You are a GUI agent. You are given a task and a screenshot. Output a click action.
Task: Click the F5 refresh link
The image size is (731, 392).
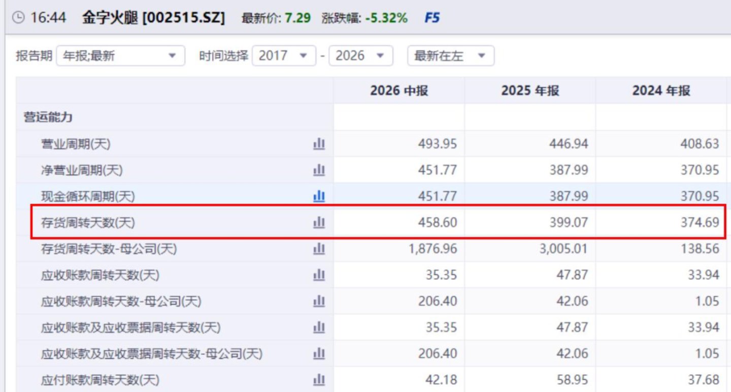tap(432, 18)
